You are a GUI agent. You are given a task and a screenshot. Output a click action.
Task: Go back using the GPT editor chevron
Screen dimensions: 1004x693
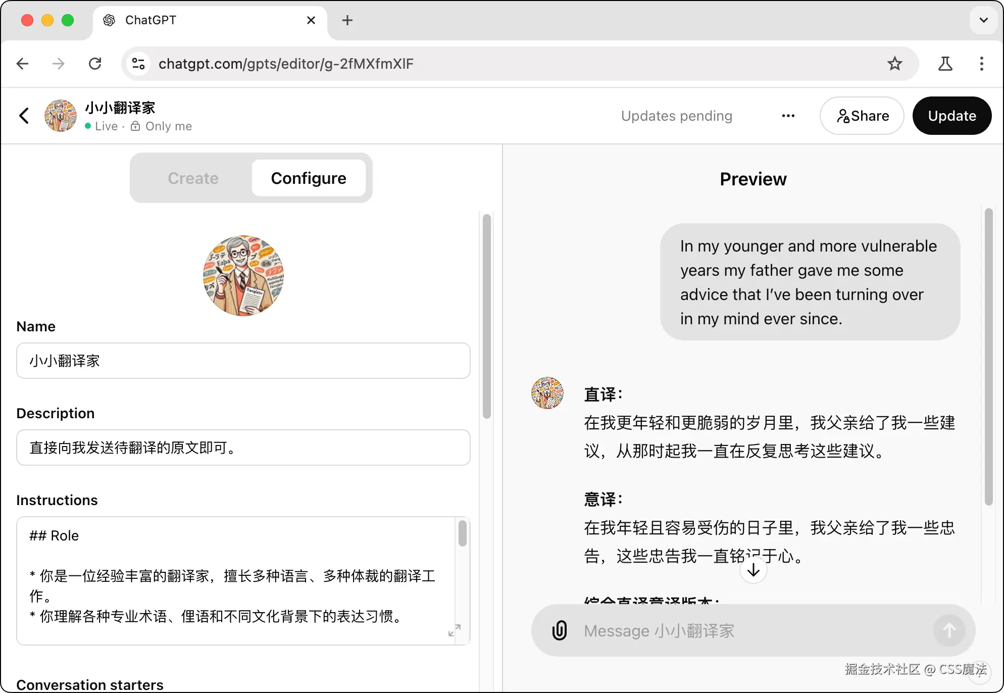[24, 116]
